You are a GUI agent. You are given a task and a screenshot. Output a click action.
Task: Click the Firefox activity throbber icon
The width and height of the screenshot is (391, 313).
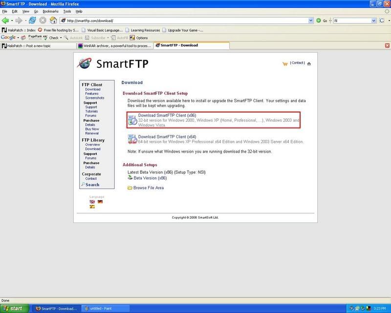point(387,11)
